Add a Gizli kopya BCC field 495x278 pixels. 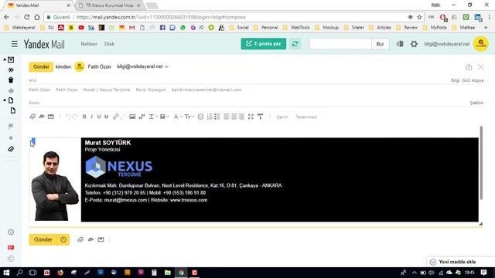[x=473, y=80]
